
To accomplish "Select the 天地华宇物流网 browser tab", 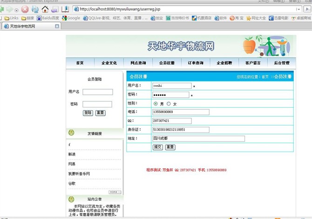I will 31,26.
